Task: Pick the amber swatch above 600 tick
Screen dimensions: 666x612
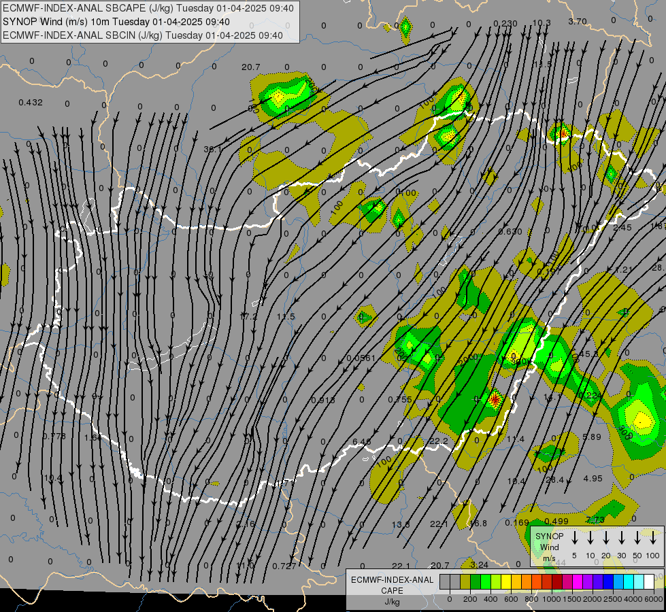Action: pos(516,581)
